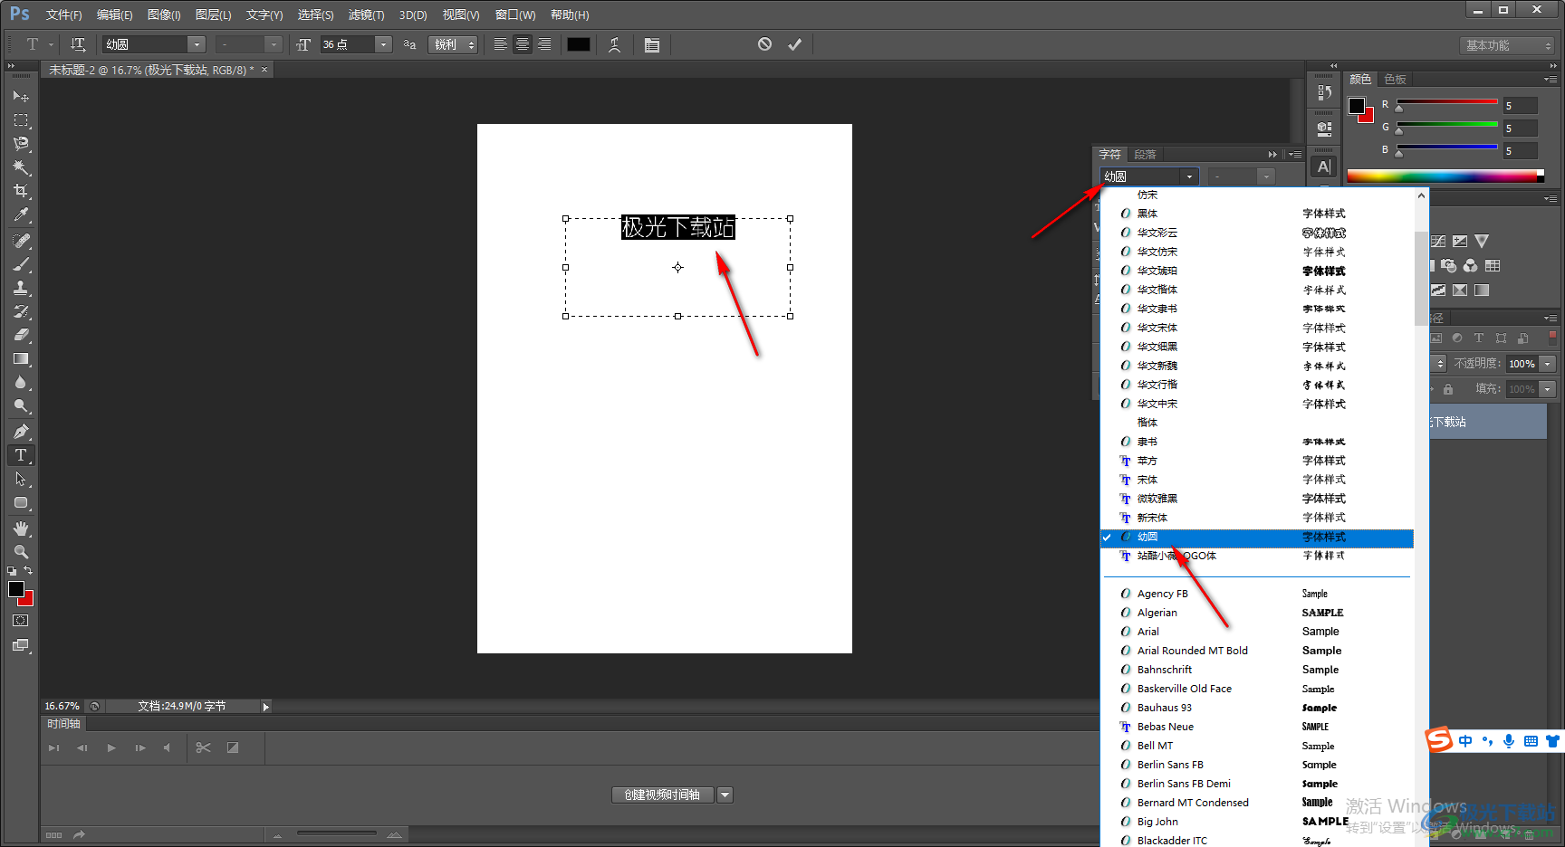Select the Spot Healing Brush tool
The height and width of the screenshot is (847, 1565).
[21, 241]
